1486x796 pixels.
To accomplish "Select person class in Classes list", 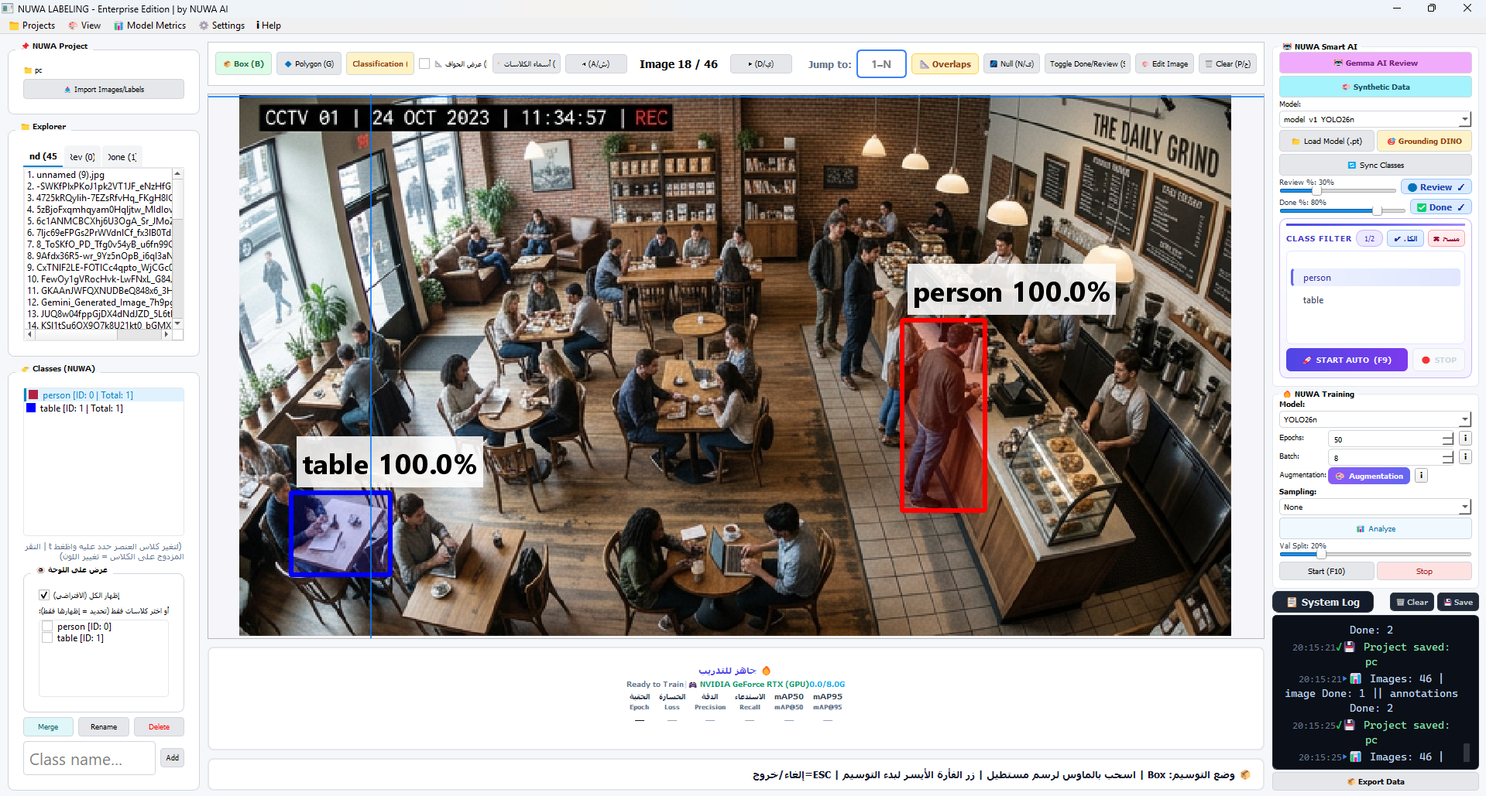I will (104, 395).
